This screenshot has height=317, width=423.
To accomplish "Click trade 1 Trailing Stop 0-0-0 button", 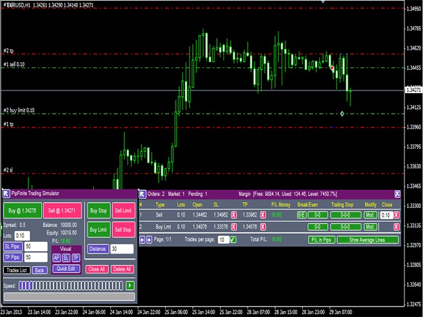I will coord(346,215).
